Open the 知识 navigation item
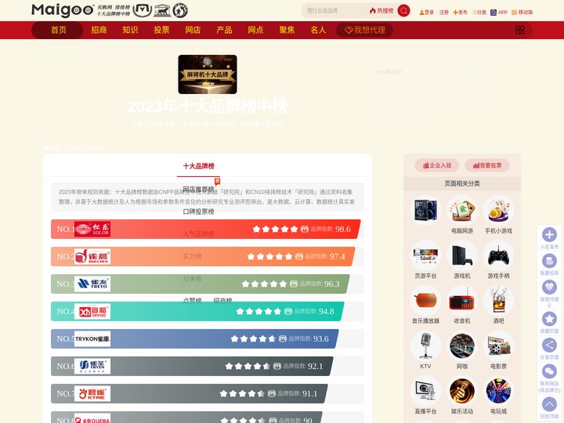Screen dimensions: 564x423 (x=130, y=30)
